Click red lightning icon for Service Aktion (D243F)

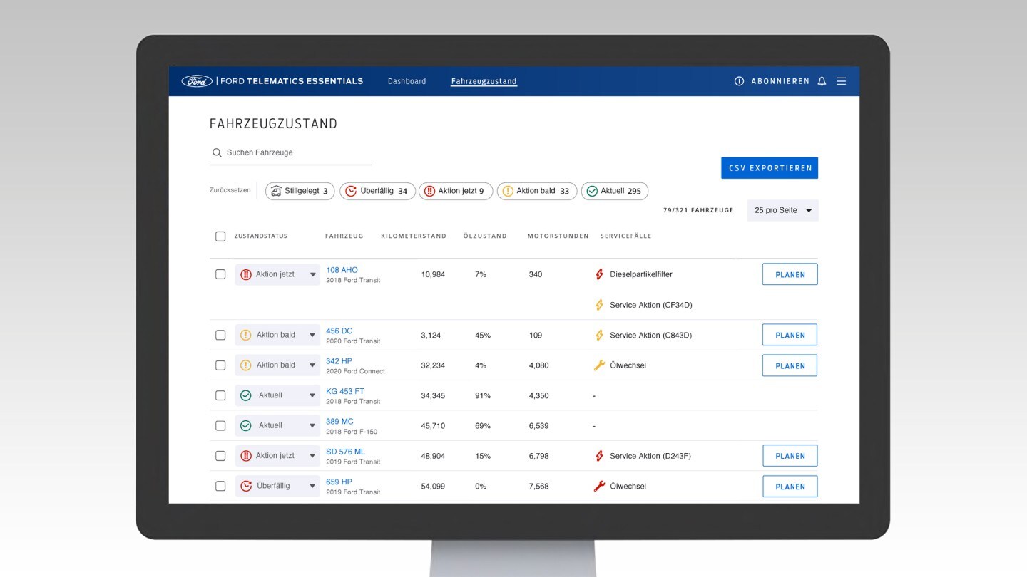coord(599,456)
